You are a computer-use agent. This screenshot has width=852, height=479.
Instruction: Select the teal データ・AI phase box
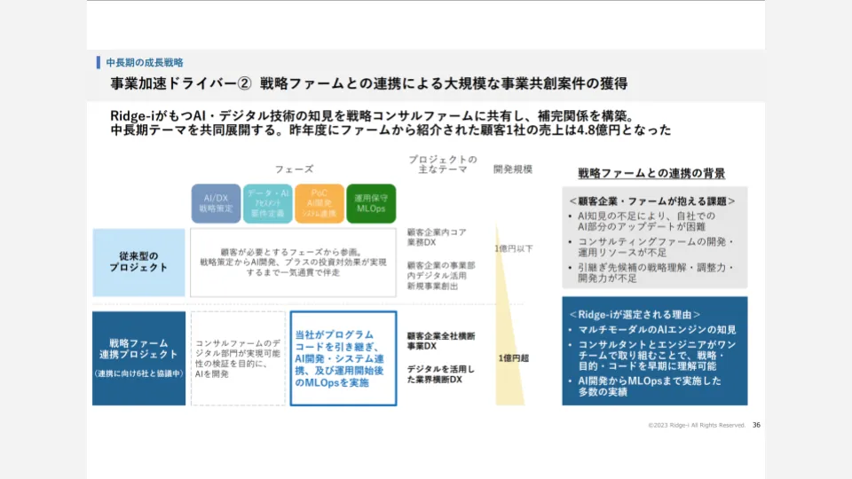coord(267,203)
